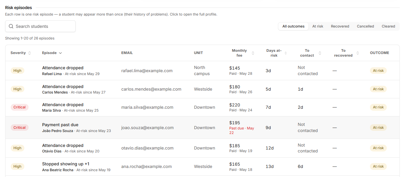
Task: Click the $145 monthly fee value
Action: [x=235, y=68]
